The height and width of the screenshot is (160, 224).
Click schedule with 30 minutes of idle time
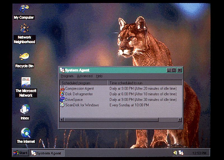click(x=143, y=100)
